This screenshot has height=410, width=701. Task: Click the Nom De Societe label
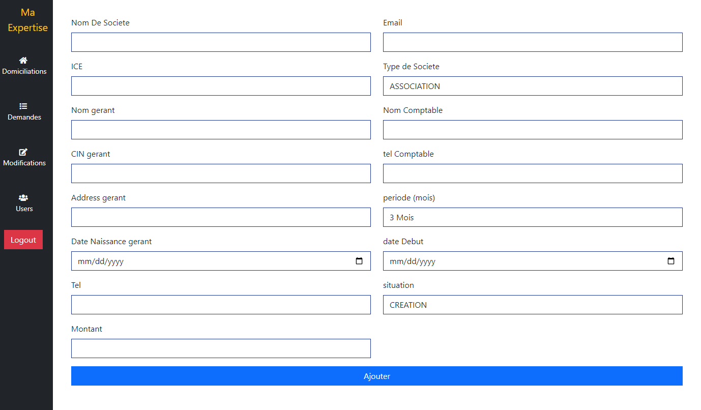100,23
